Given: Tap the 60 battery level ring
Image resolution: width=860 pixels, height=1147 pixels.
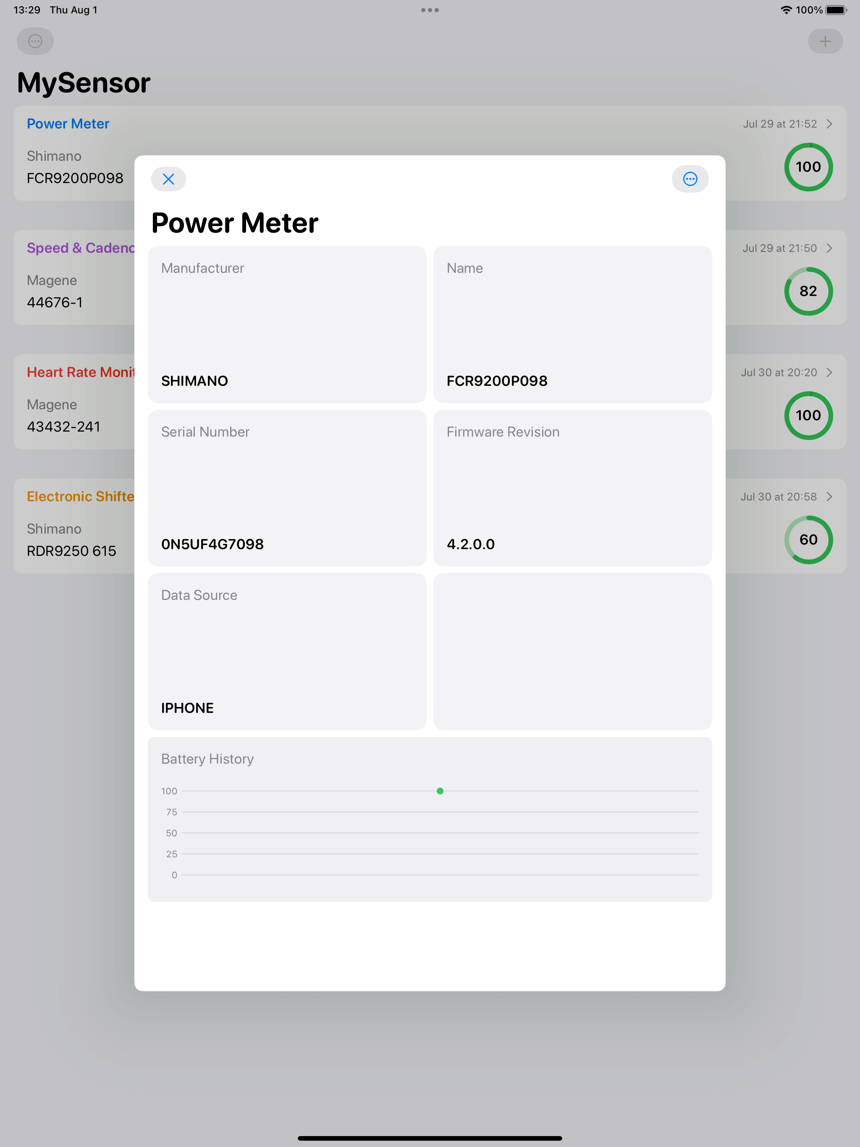Looking at the screenshot, I should [x=808, y=540].
